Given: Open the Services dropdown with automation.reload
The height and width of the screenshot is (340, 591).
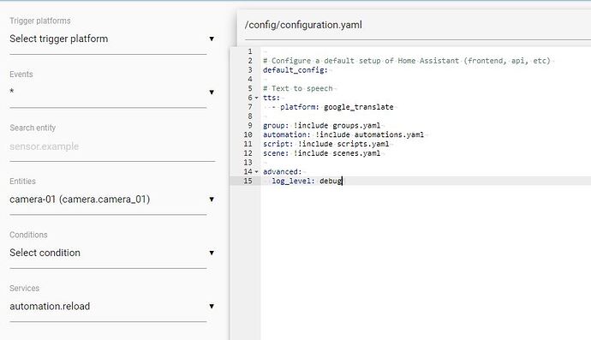Looking at the screenshot, I should (x=112, y=307).
